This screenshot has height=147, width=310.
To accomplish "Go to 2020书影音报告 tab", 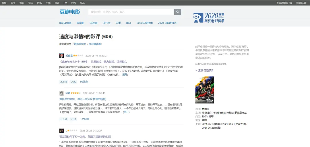I will point(167,23).
